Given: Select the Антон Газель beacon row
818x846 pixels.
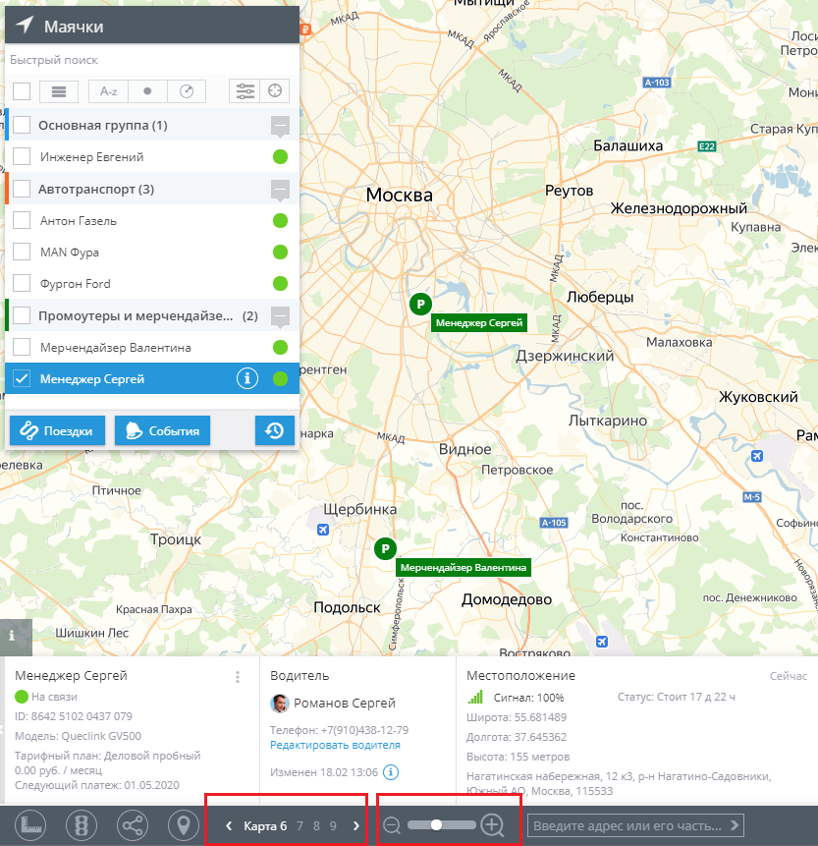Looking at the screenshot, I should coord(152,221).
